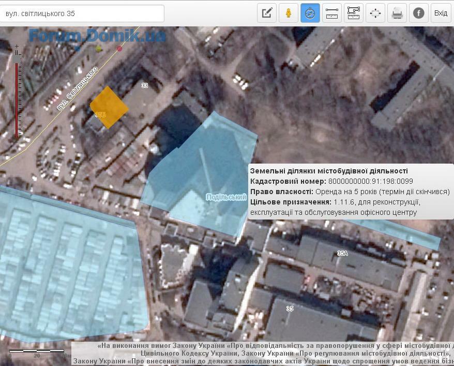Click the Вхід login button
This screenshot has height=366, width=454.
441,13
